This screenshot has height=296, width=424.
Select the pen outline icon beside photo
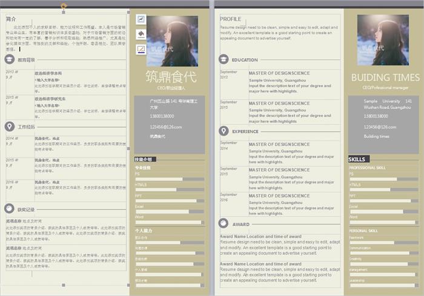pos(141,50)
